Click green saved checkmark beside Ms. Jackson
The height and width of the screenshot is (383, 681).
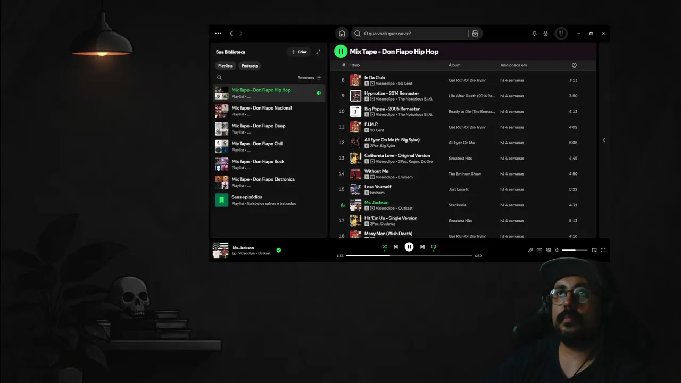coord(279,250)
